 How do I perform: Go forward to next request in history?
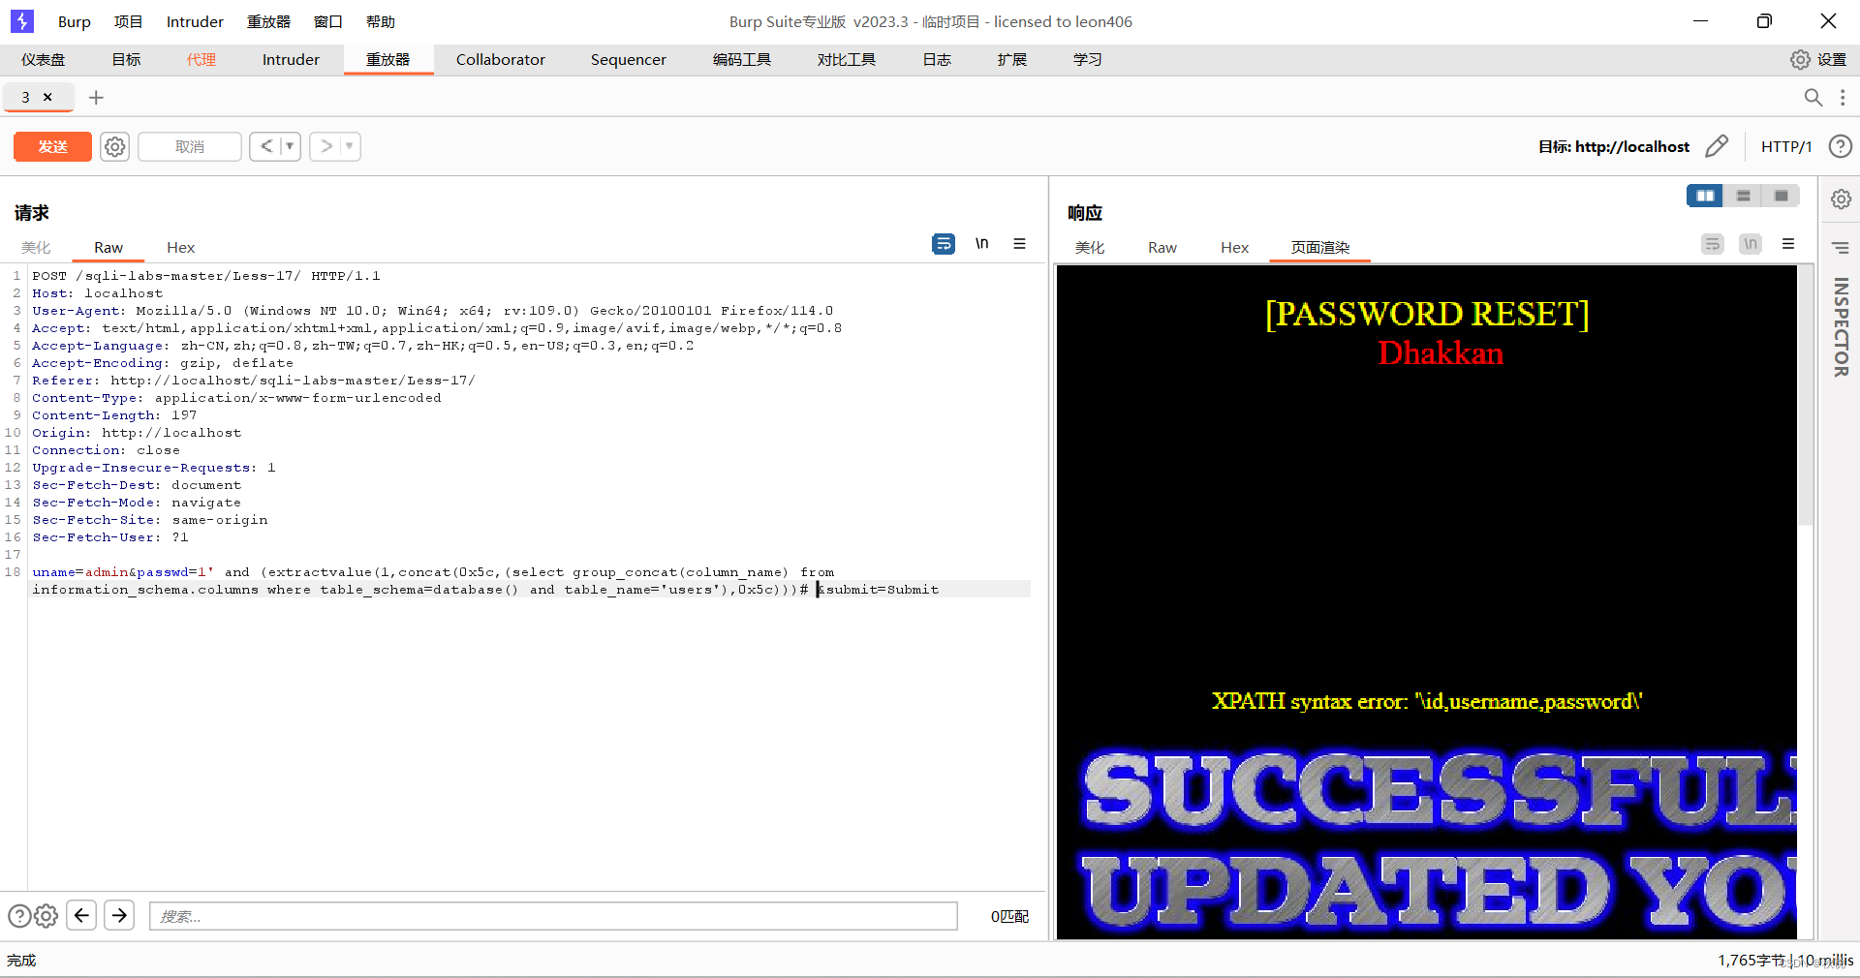pyautogui.click(x=326, y=146)
